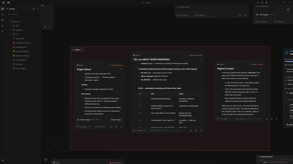Open the history clock icon in activity bar
293x164 pixels.
[3, 26]
